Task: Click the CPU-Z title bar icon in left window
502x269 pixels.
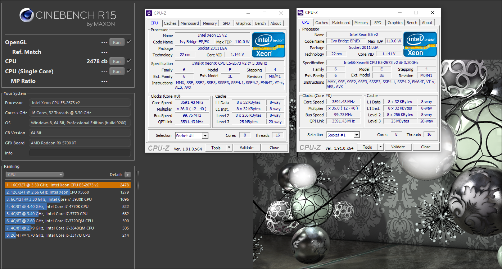Action: click(149, 13)
